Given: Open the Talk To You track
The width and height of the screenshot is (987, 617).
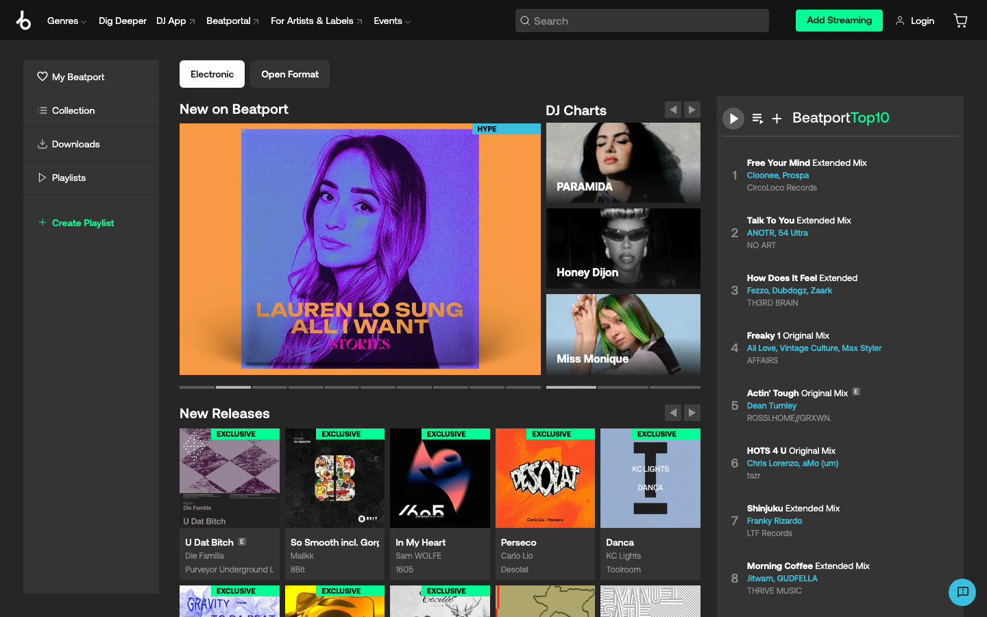Looking at the screenshot, I should pos(799,221).
